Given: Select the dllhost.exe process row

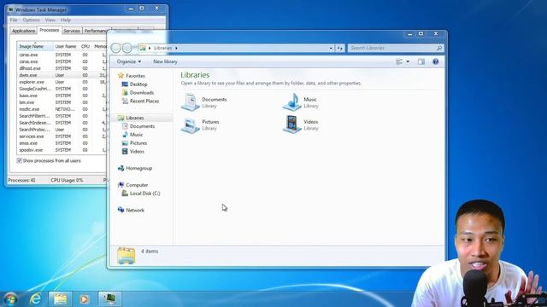Looking at the screenshot, I should (62, 68).
